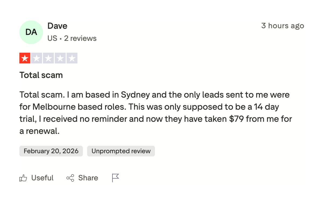Open Dave's 2 reviews count
The height and width of the screenshot is (200, 326).
pos(80,38)
